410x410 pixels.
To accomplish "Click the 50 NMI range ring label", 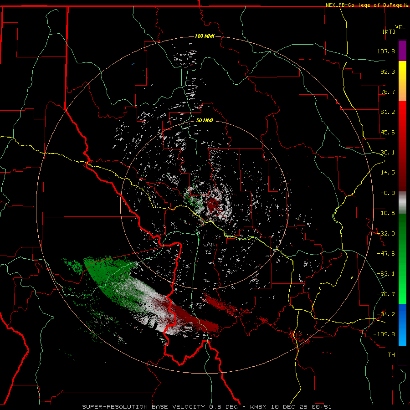I will [x=205, y=120].
